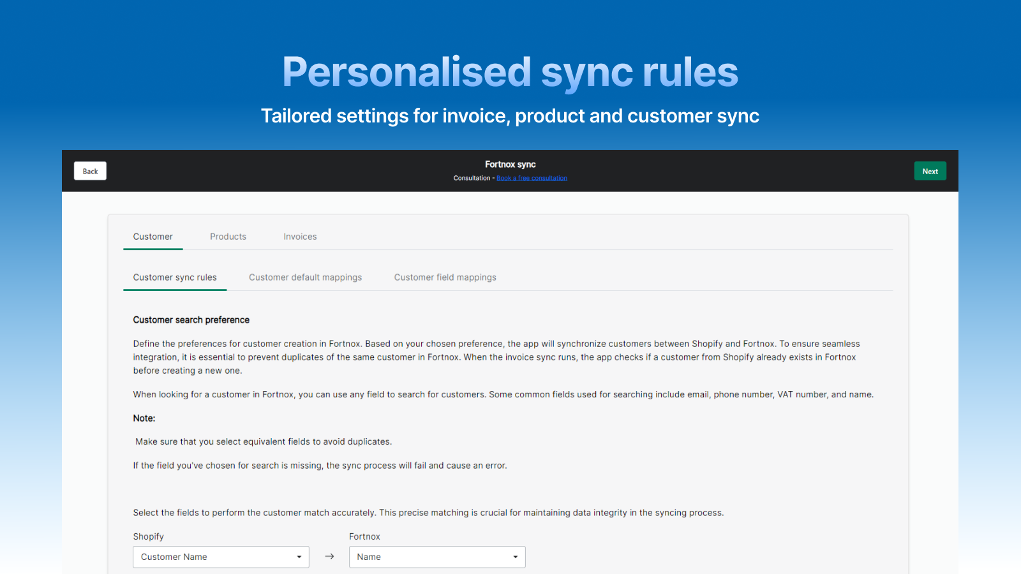Click the mapping arrow icon between dropdowns
The height and width of the screenshot is (574, 1021).
[329, 556]
